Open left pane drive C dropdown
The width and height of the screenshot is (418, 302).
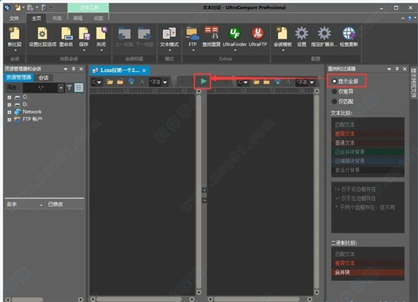(x=99, y=82)
